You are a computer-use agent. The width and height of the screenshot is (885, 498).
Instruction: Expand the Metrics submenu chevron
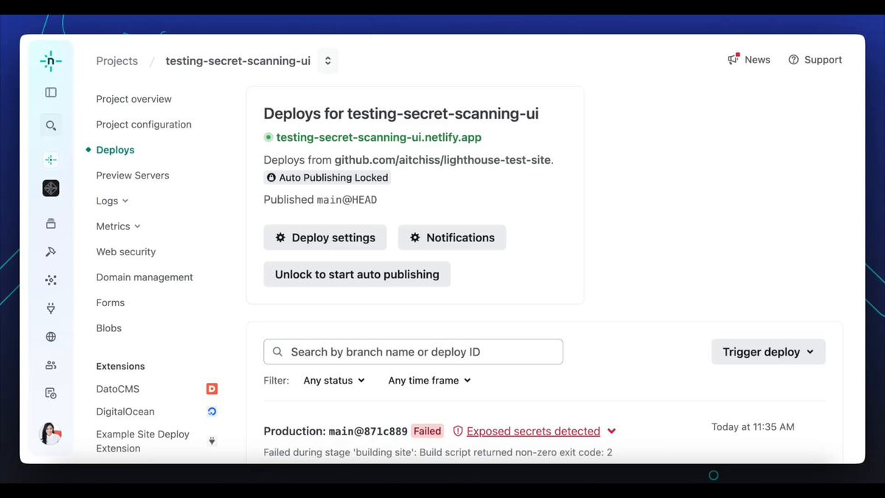click(137, 226)
